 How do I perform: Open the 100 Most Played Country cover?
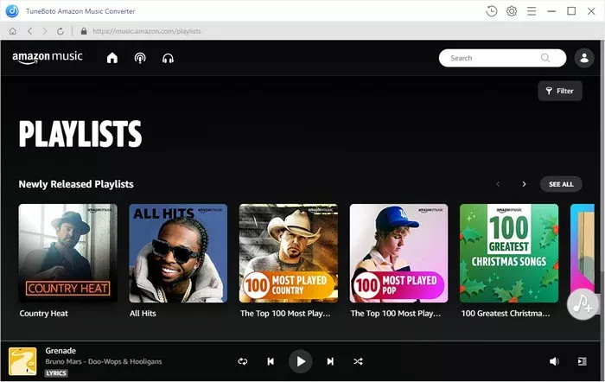tap(289, 253)
